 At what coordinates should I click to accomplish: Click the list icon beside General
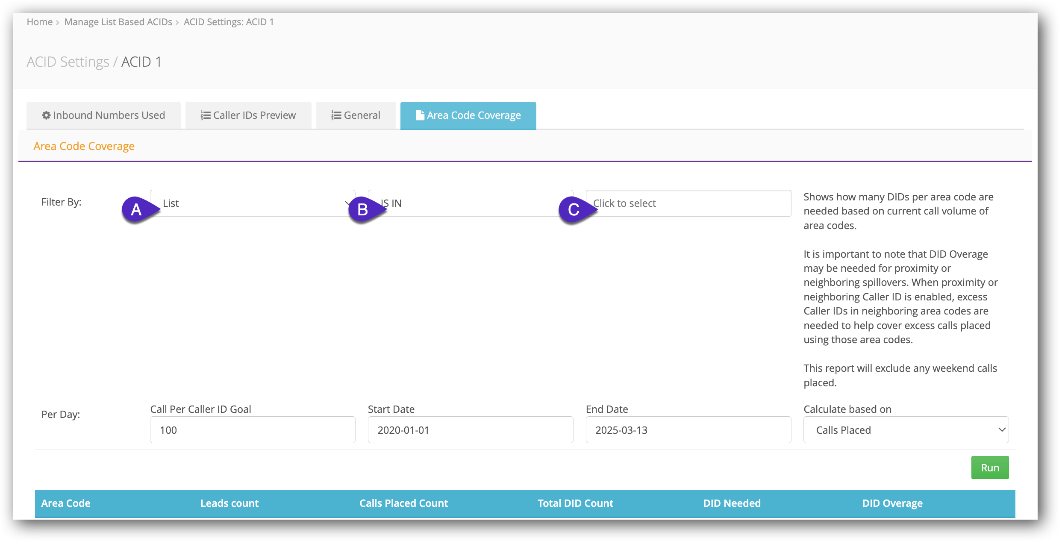click(336, 115)
